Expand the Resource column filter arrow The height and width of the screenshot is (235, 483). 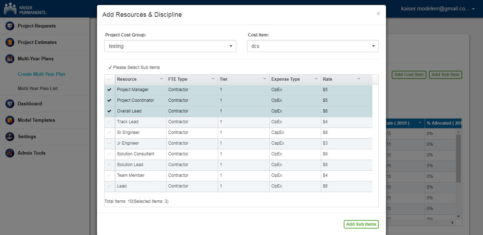161,79
